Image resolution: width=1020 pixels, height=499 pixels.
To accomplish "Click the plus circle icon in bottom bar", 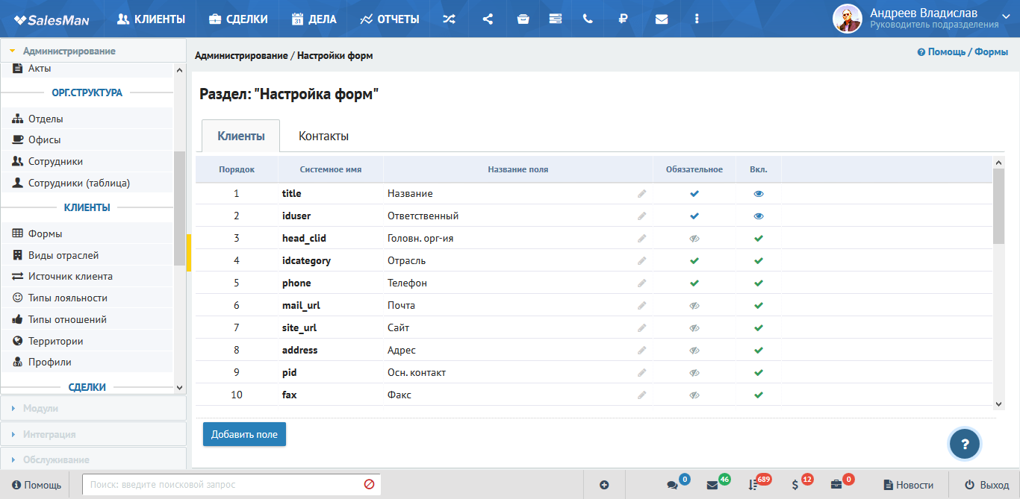I will tap(604, 485).
